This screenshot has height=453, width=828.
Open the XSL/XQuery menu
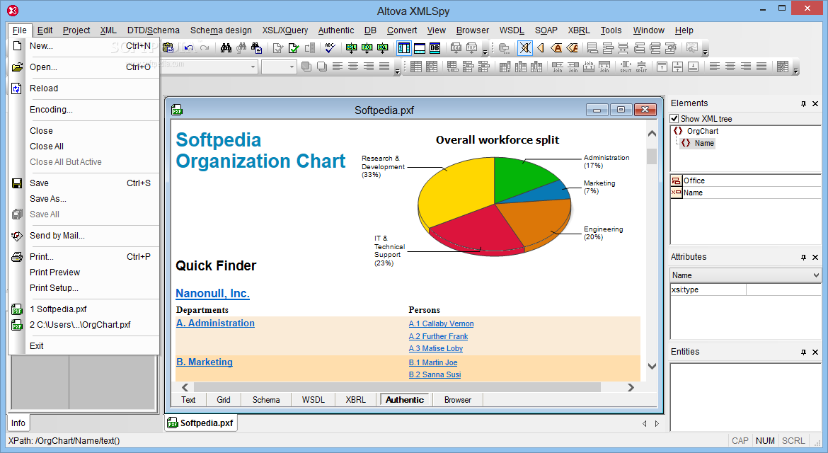[x=285, y=30]
